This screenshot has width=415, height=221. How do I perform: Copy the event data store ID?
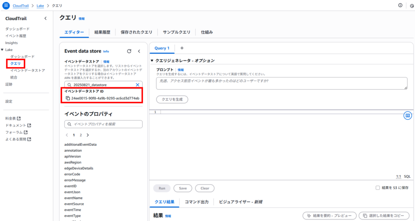pyautogui.click(x=68, y=98)
